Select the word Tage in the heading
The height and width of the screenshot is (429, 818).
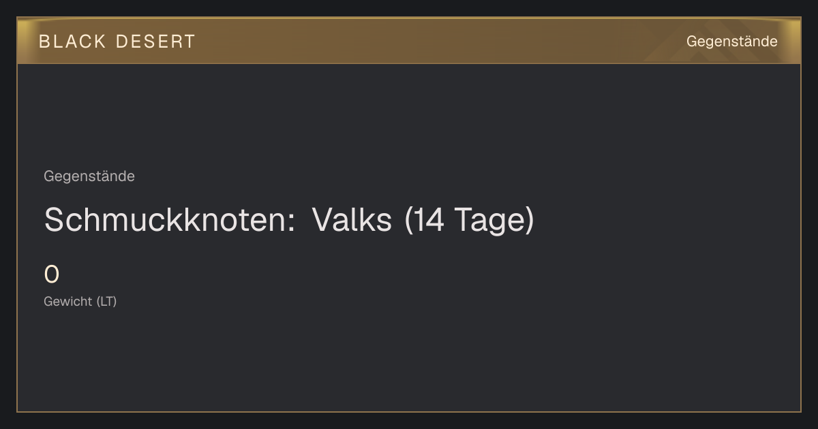click(x=489, y=220)
